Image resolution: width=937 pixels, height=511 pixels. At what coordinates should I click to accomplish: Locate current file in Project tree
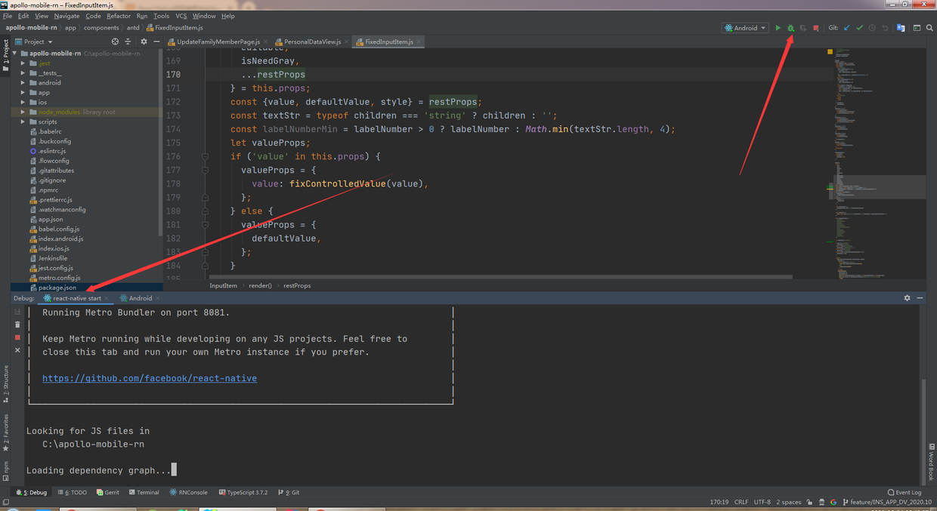pyautogui.click(x=115, y=42)
